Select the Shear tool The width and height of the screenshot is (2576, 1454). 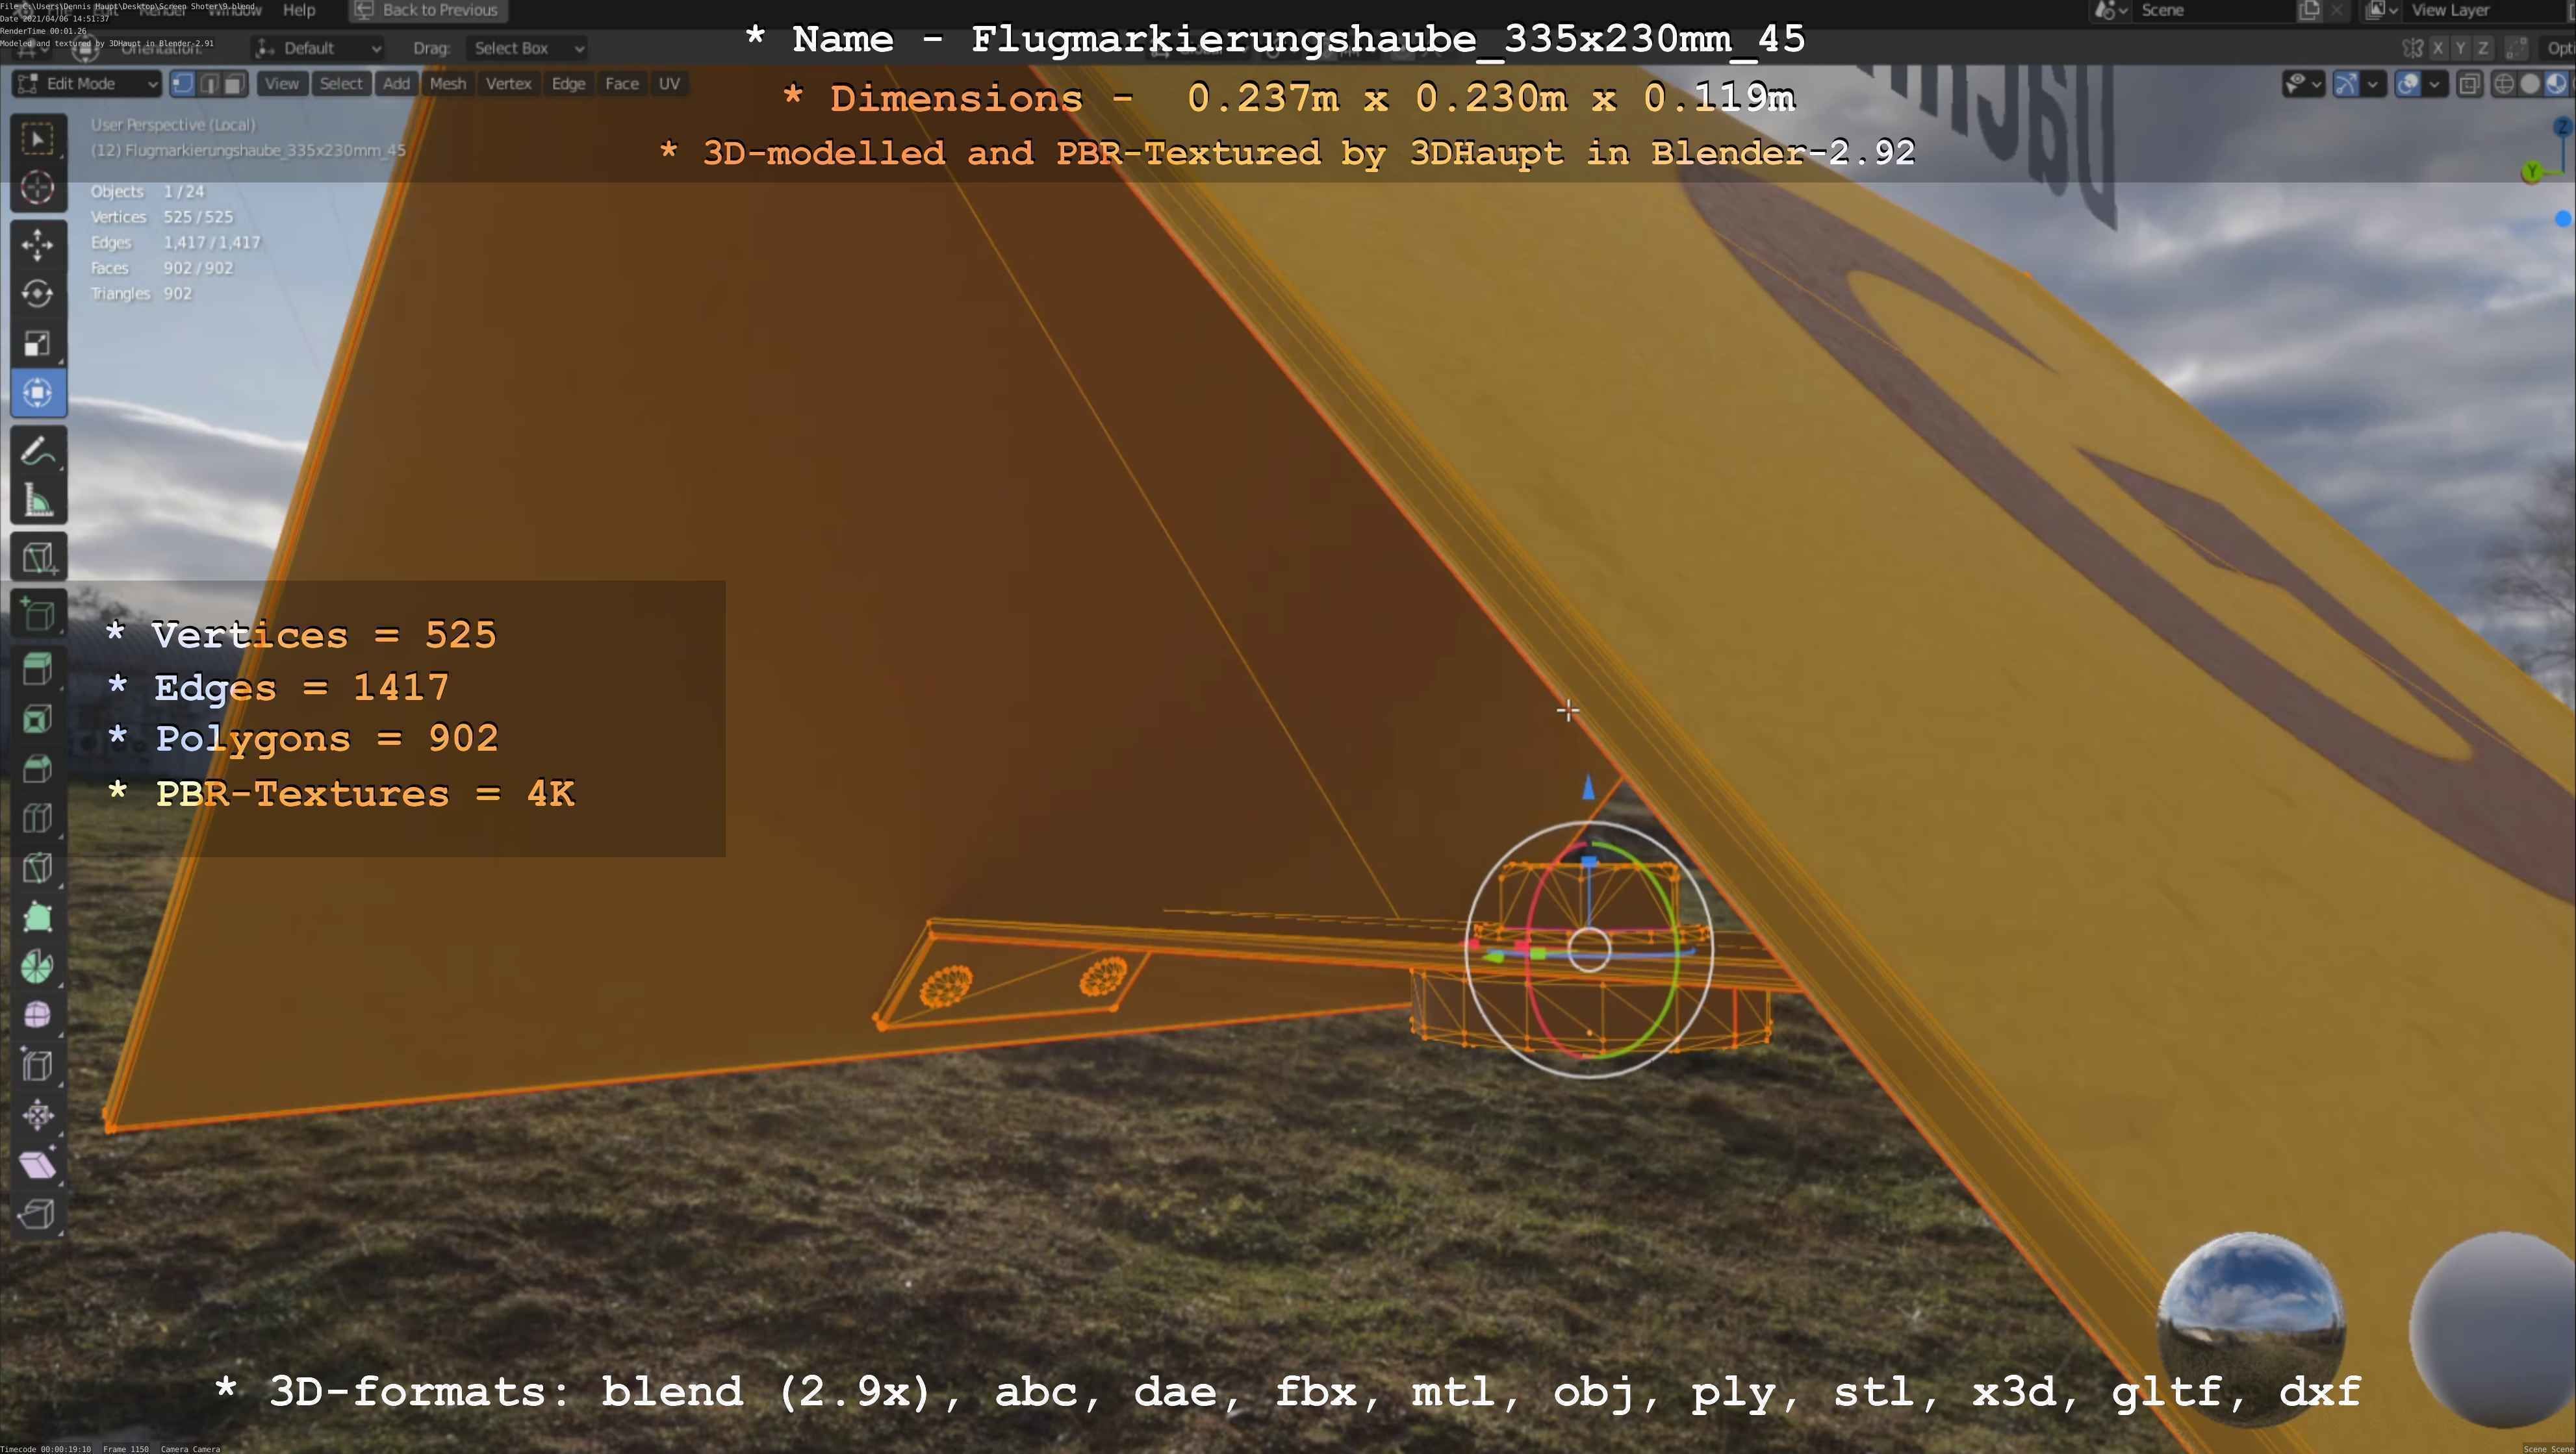37,1164
